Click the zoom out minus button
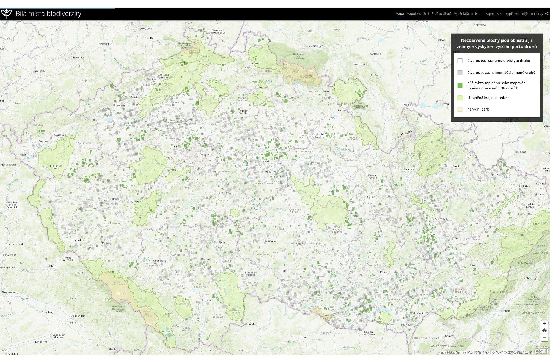The width and height of the screenshot is (550, 363). [544, 337]
